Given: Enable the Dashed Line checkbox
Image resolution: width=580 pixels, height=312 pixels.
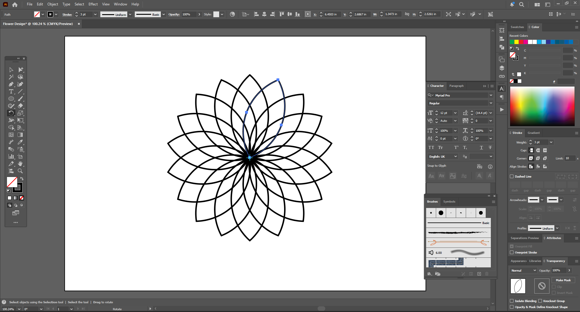Looking at the screenshot, I should (x=512, y=177).
